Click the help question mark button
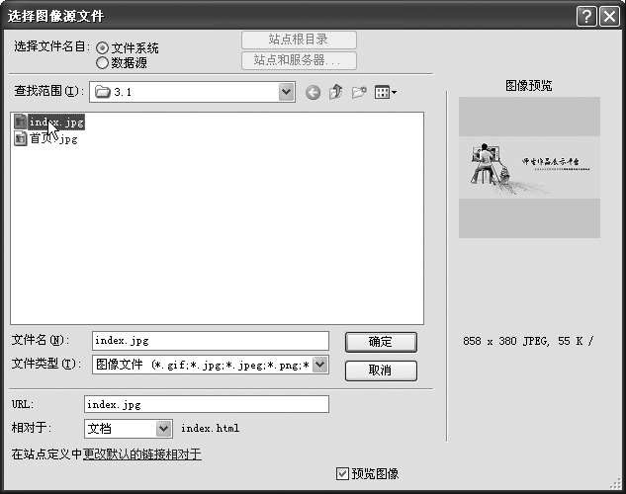Viewport: 626px width, 494px height. click(x=585, y=16)
